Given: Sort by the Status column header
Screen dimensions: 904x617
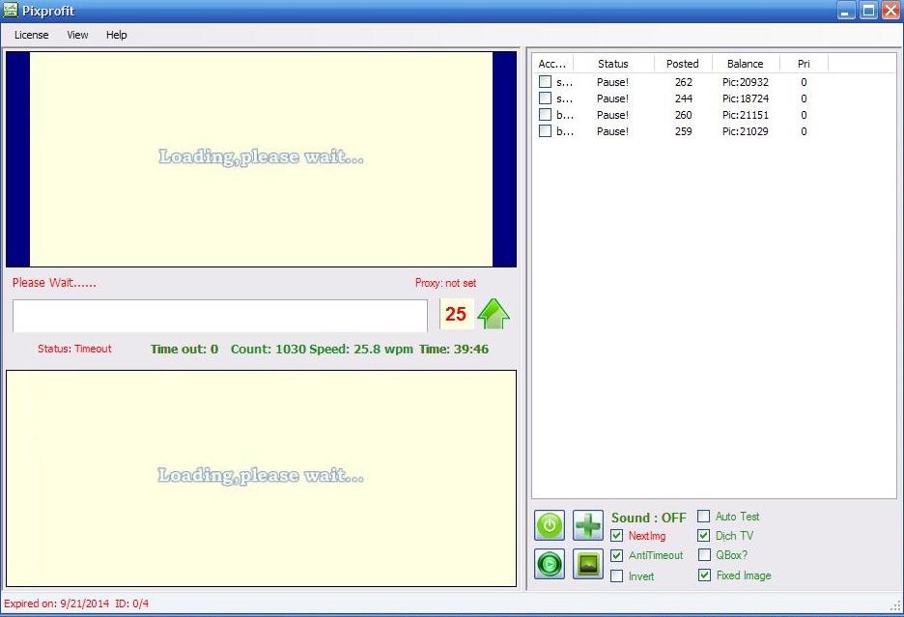Looking at the screenshot, I should point(613,64).
